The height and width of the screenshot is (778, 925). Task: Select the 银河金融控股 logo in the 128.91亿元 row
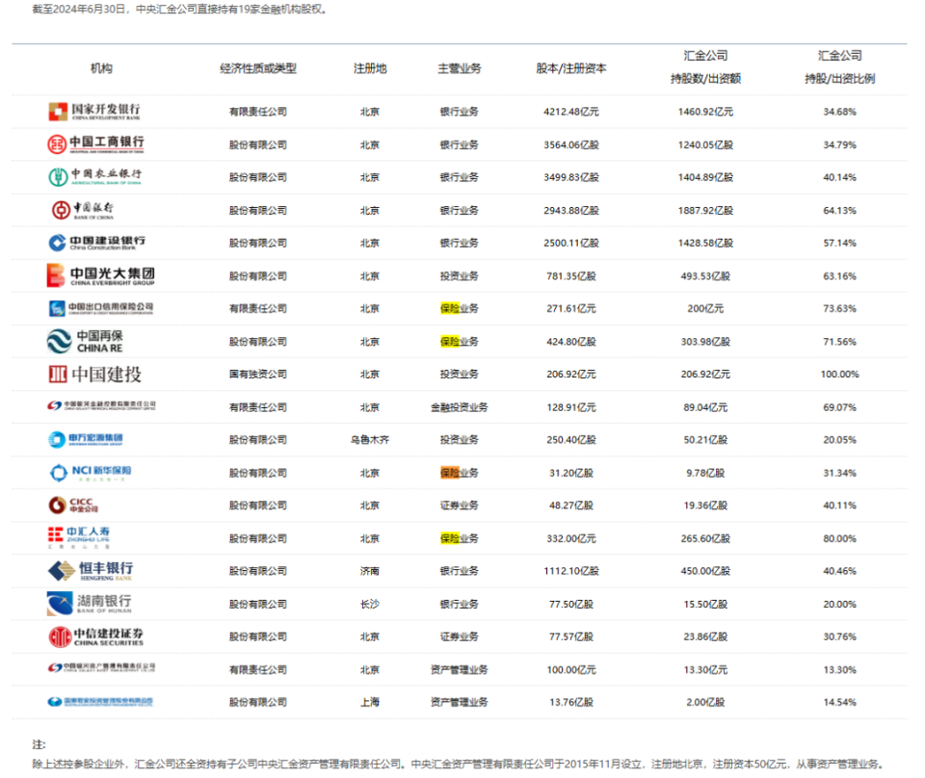point(101,406)
